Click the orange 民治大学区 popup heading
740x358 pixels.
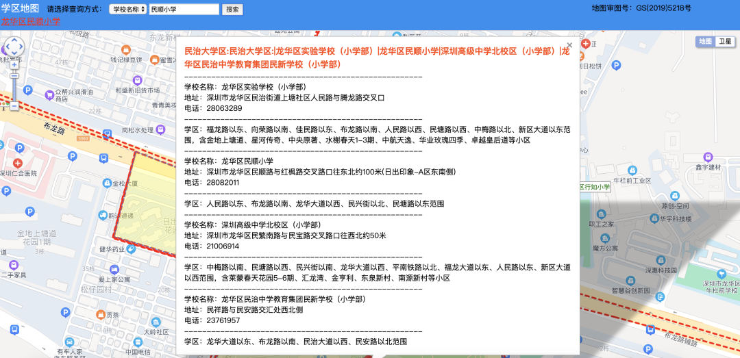(x=377, y=58)
